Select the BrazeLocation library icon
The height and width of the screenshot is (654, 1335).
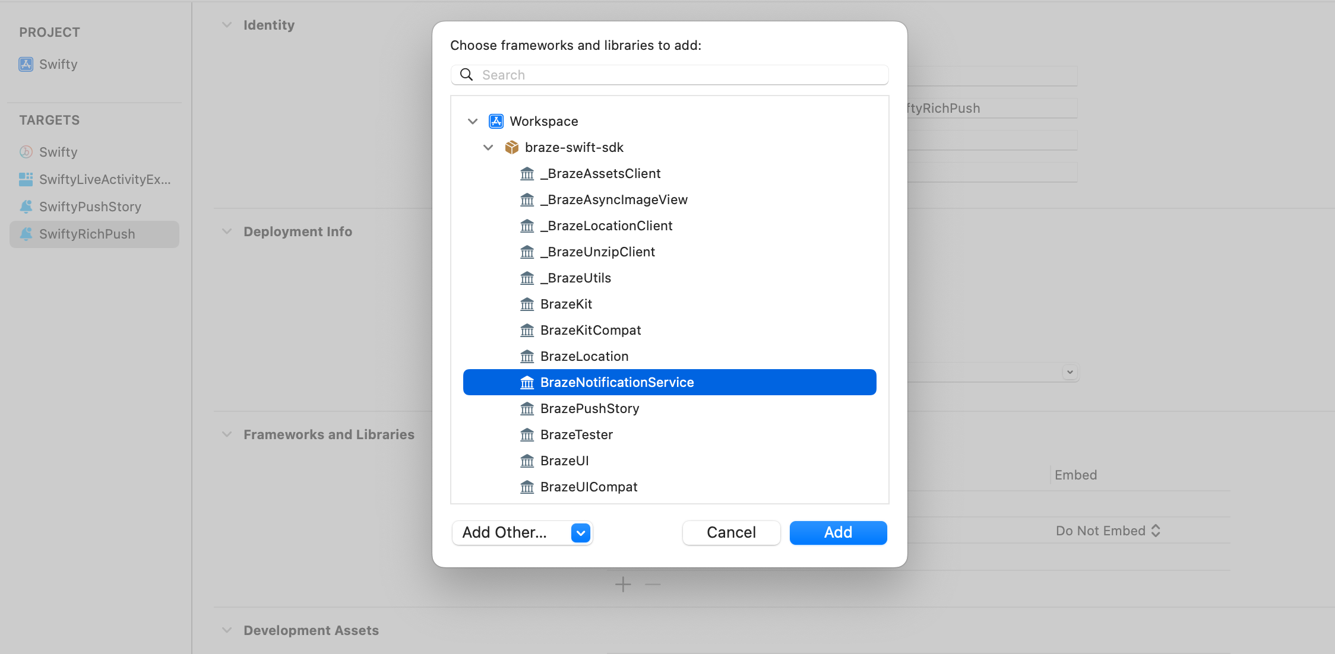tap(527, 355)
